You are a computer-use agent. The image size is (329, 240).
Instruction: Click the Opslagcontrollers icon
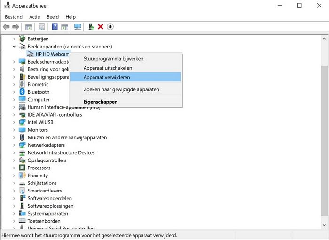tap(22, 160)
